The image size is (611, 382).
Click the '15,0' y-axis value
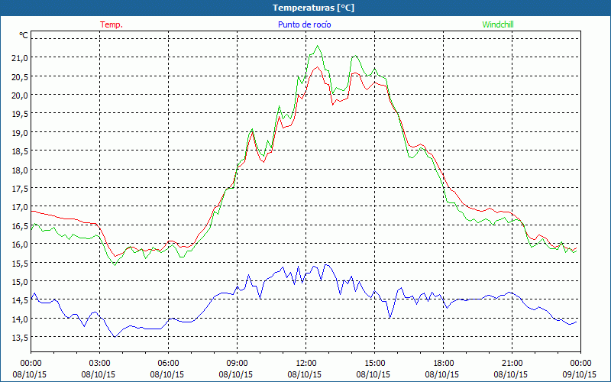21,282
